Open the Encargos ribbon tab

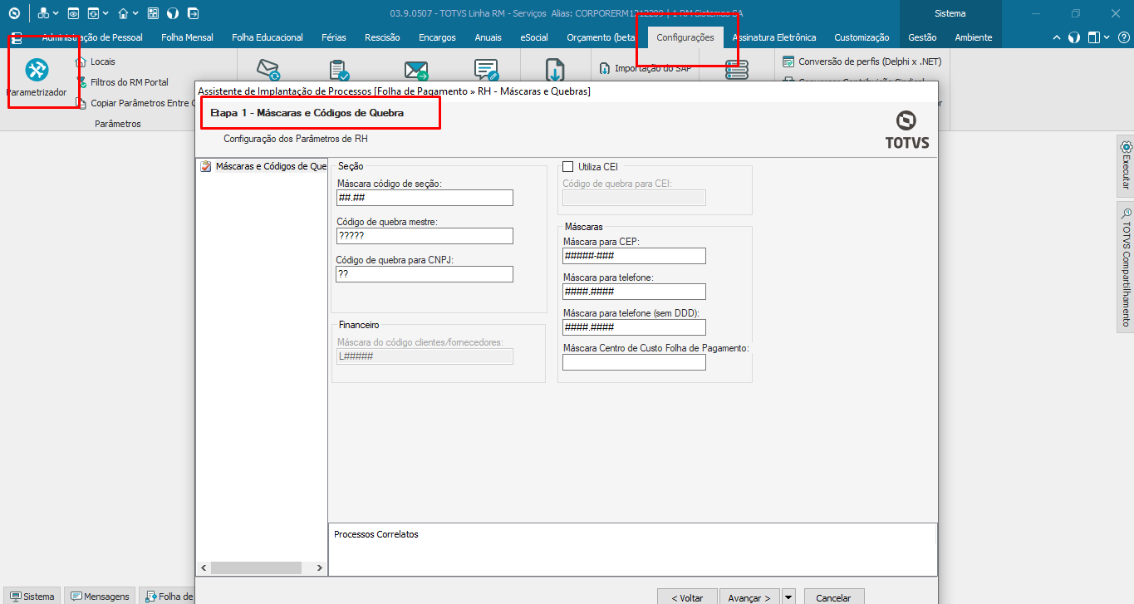click(437, 37)
